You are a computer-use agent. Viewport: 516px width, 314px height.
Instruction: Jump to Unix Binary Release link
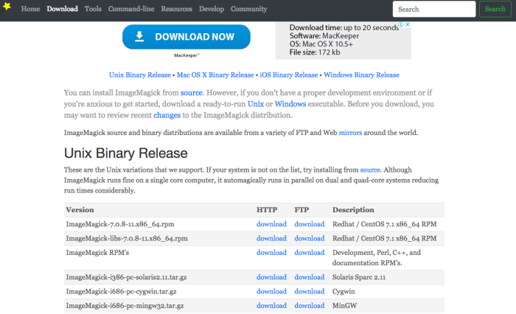tap(140, 75)
